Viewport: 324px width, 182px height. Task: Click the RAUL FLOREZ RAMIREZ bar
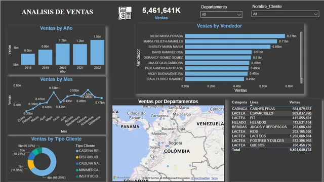pos(215,79)
